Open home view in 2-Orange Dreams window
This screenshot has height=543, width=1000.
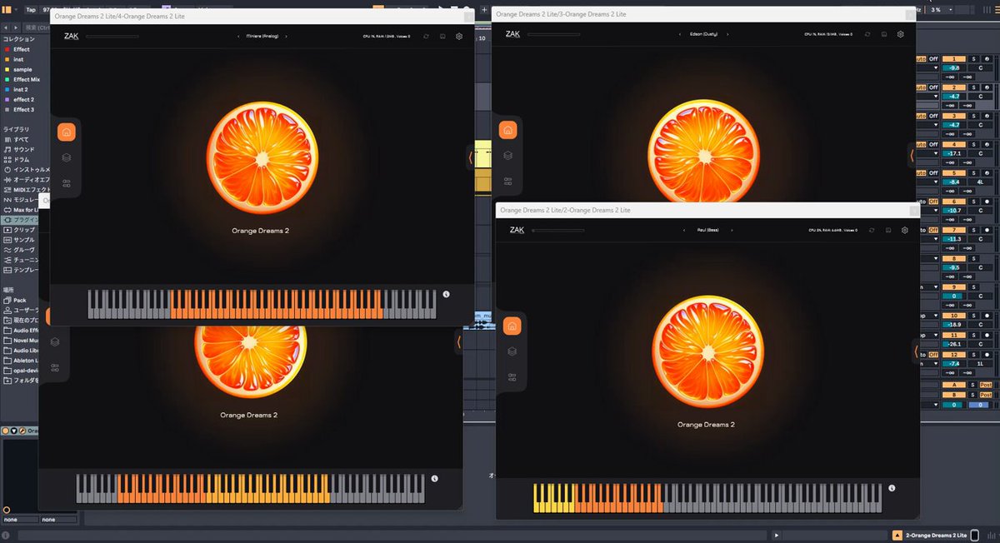tap(512, 326)
